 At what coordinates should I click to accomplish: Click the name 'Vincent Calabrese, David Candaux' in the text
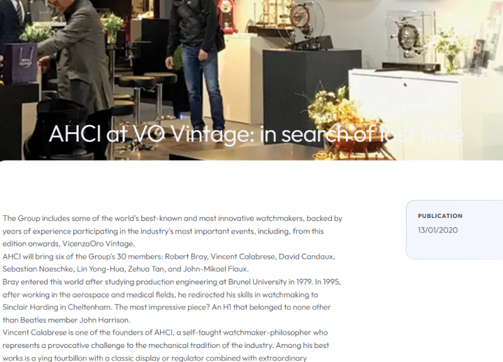272,256
